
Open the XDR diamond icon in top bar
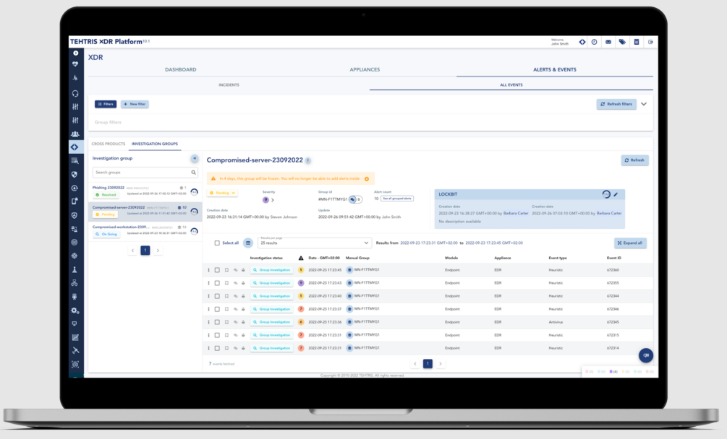pyautogui.click(x=582, y=42)
